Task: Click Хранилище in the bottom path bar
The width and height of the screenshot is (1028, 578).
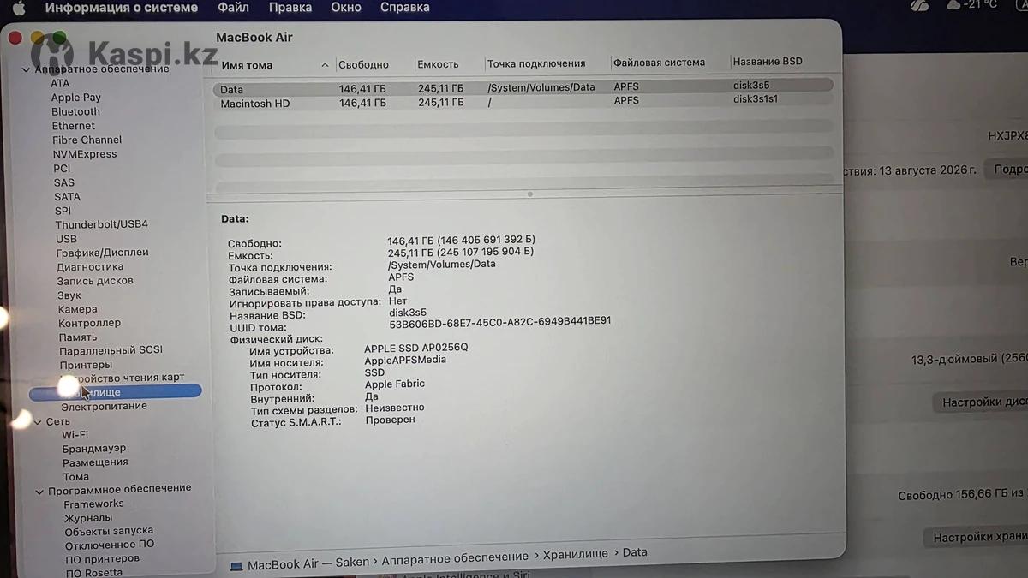Action: click(x=575, y=552)
